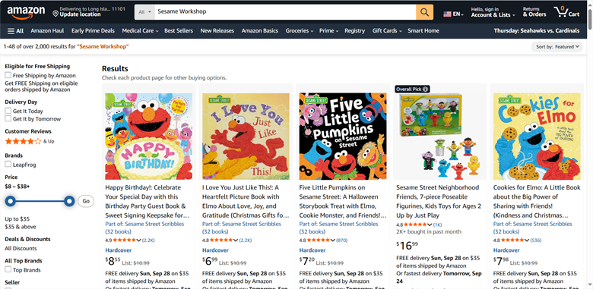Image resolution: width=593 pixels, height=289 pixels.
Task: Open Early Prime Deals nav item
Action: click(x=93, y=31)
